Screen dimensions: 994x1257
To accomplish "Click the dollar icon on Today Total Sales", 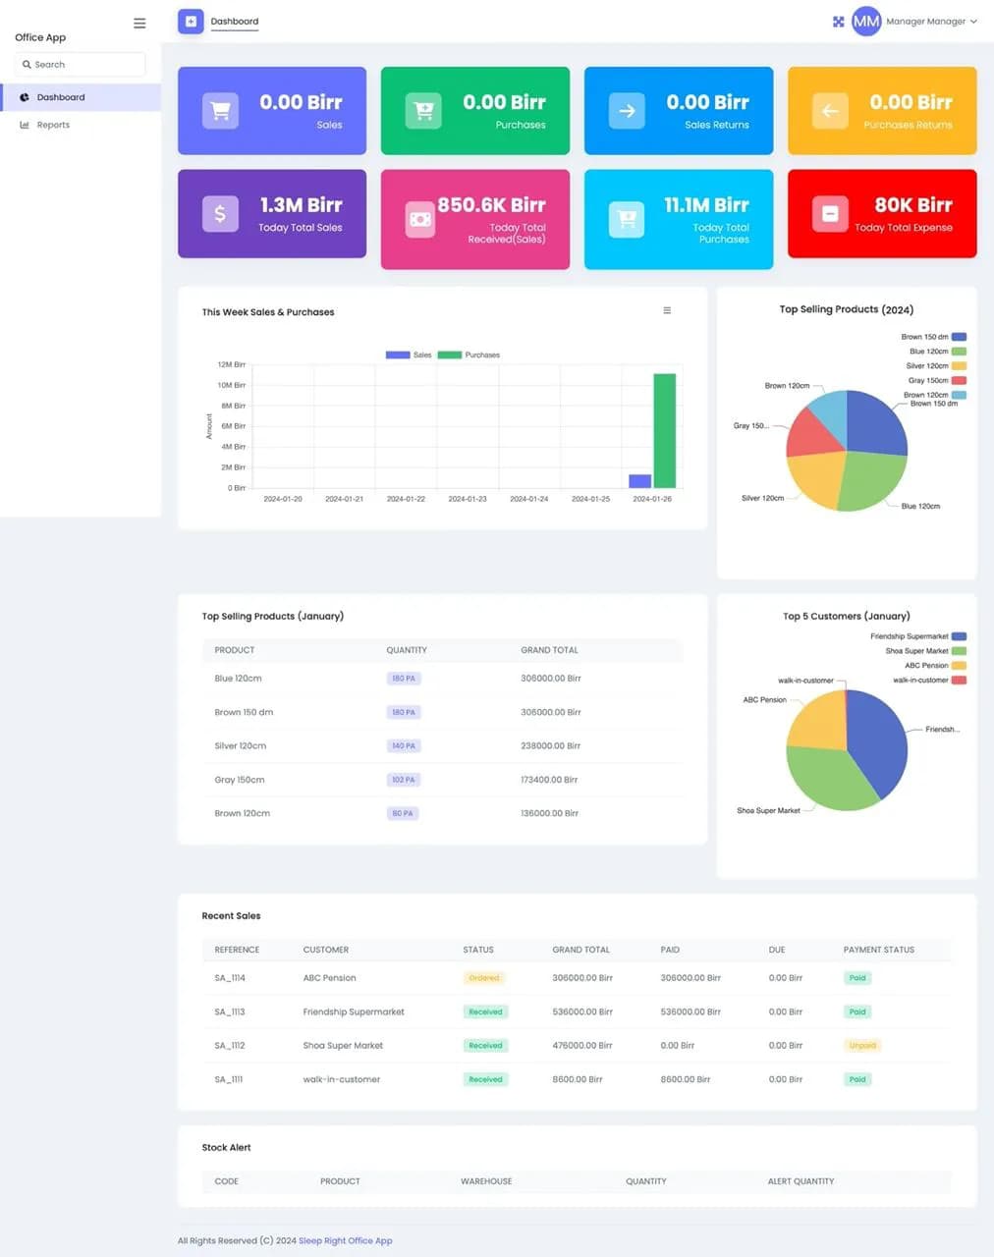I will (220, 214).
